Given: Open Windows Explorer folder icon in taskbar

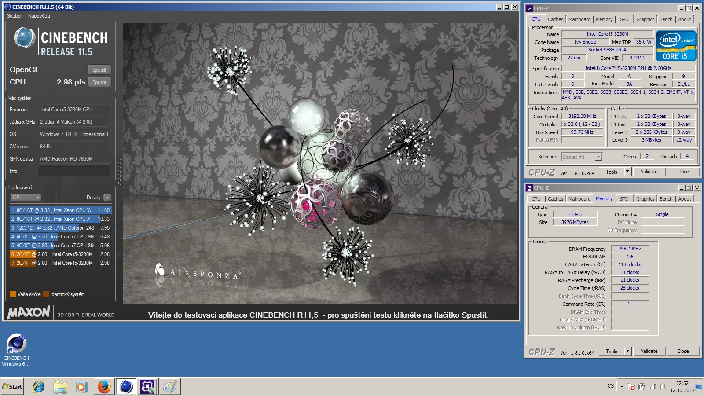Looking at the screenshot, I should coord(60,387).
